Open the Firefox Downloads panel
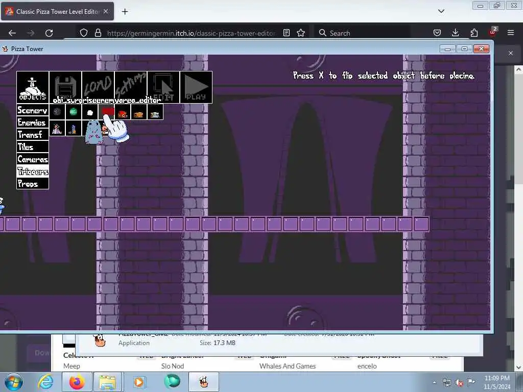 [x=455, y=33]
